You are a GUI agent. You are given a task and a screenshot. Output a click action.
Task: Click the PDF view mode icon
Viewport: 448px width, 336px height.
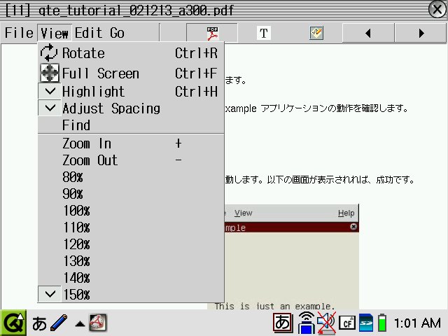[212, 34]
